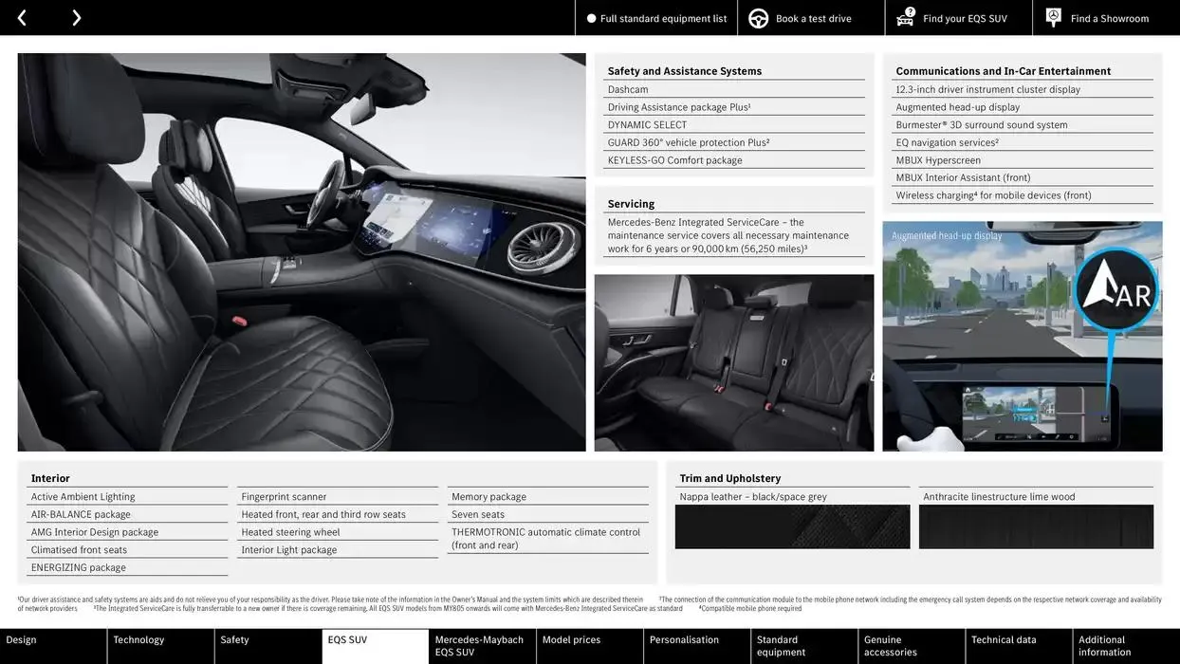This screenshot has width=1180, height=664.
Task: Click the augmented head-up display image
Action: click(x=1023, y=335)
